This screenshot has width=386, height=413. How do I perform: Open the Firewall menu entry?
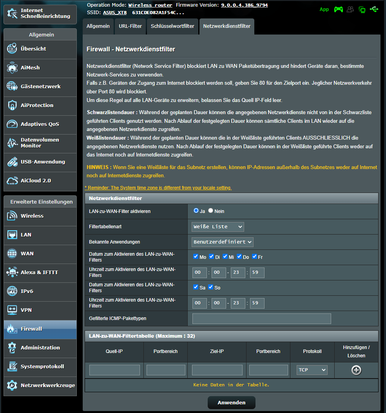click(40, 329)
